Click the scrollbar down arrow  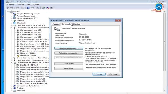[x=165, y=91]
